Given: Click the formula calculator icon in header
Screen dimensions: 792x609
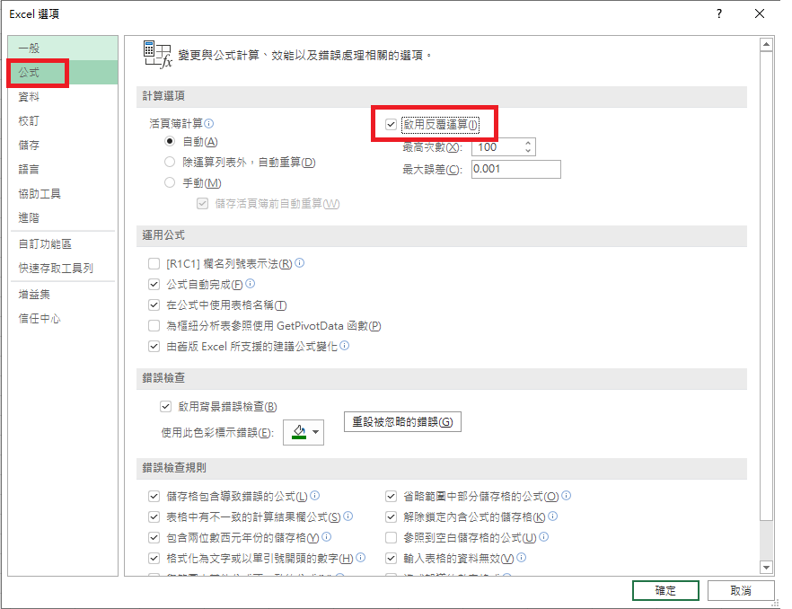Looking at the screenshot, I should (158, 55).
